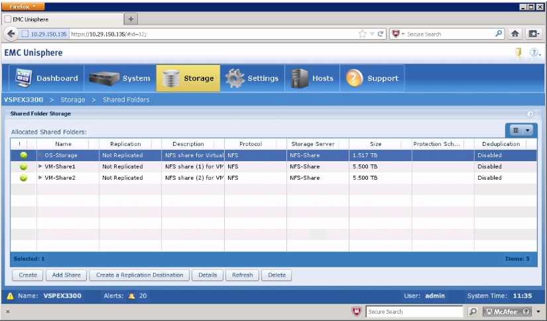
Task: Sort by the Replication column header
Action: (x=125, y=144)
